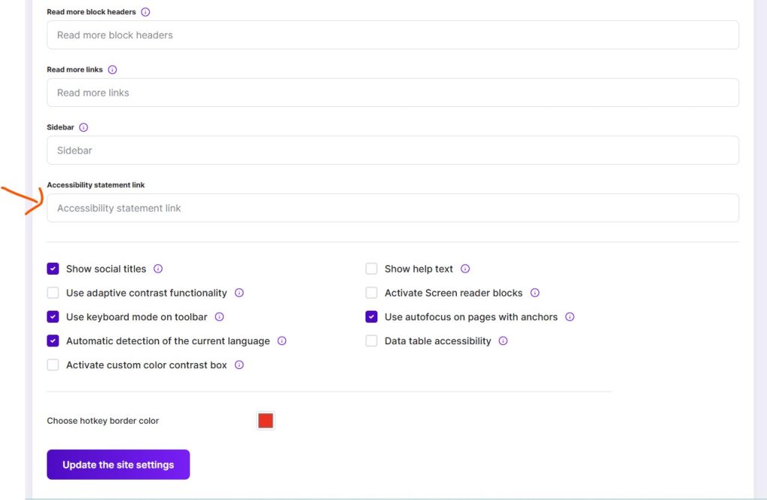Show info for Use adaptive contrast functionality

tap(239, 293)
